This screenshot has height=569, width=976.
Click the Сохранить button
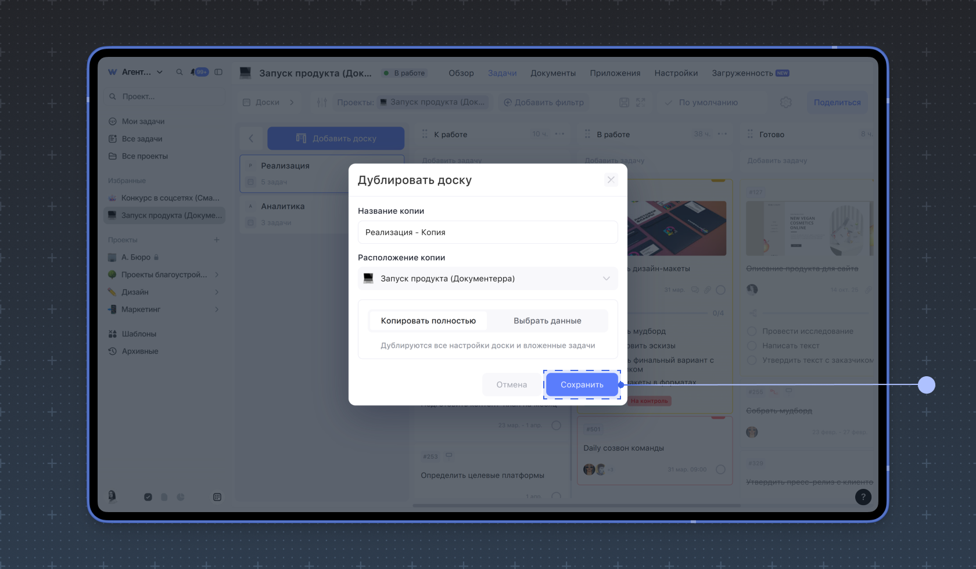pyautogui.click(x=582, y=384)
